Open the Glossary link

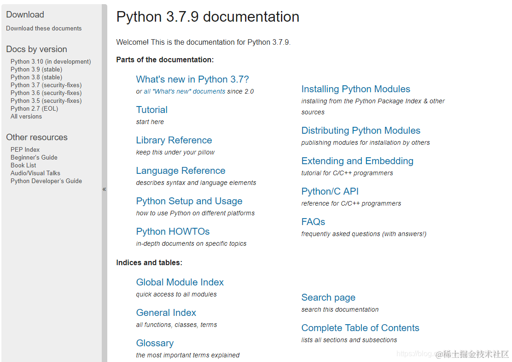155,343
